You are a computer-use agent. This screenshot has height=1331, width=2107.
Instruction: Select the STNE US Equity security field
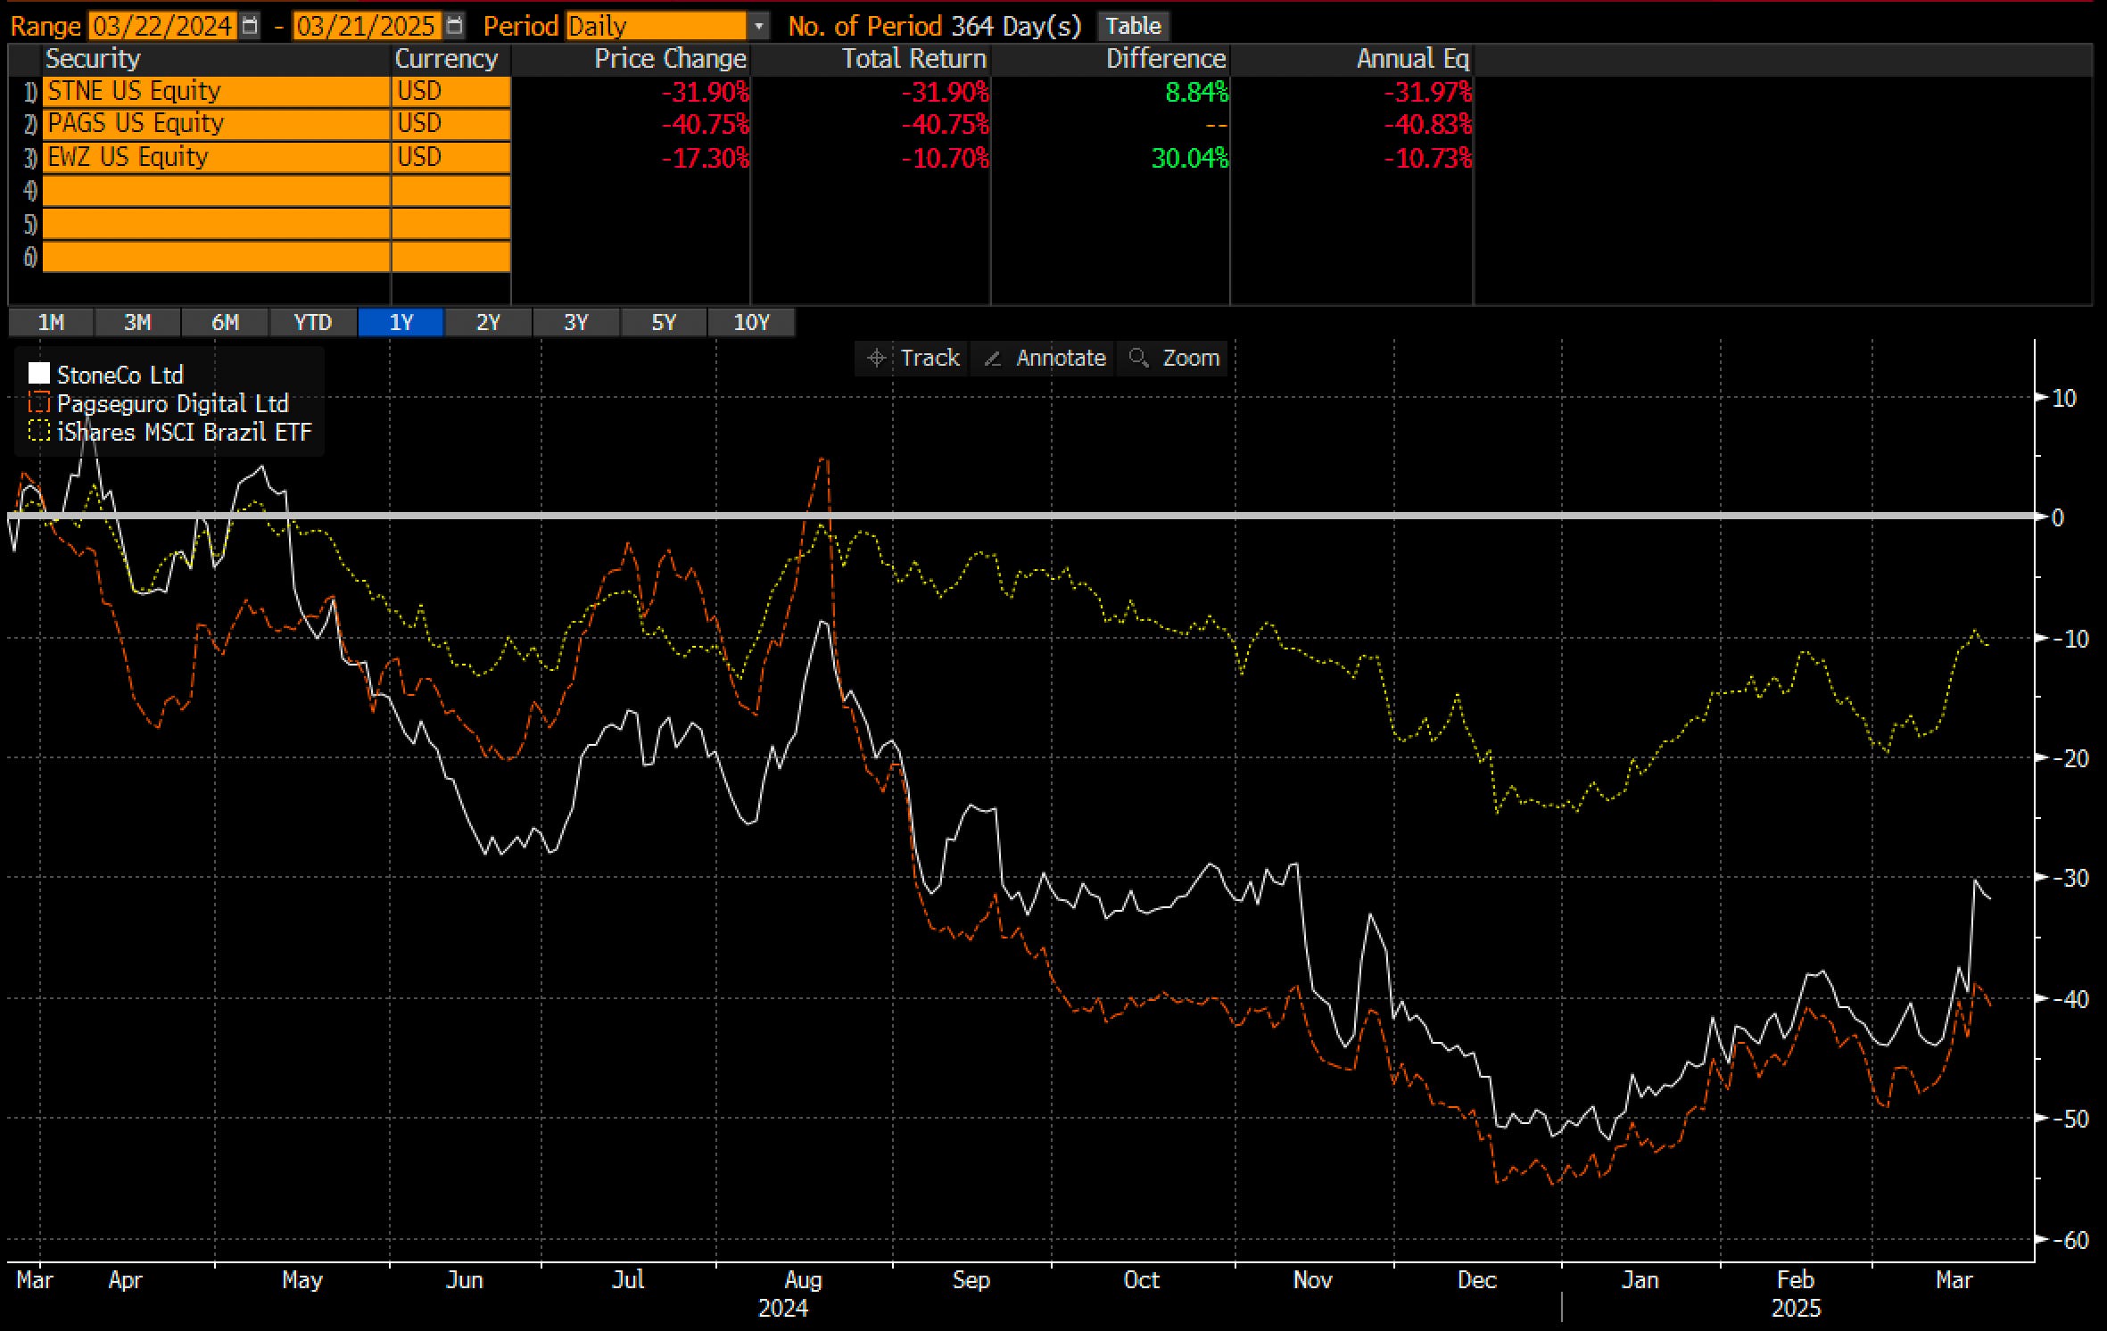click(216, 92)
